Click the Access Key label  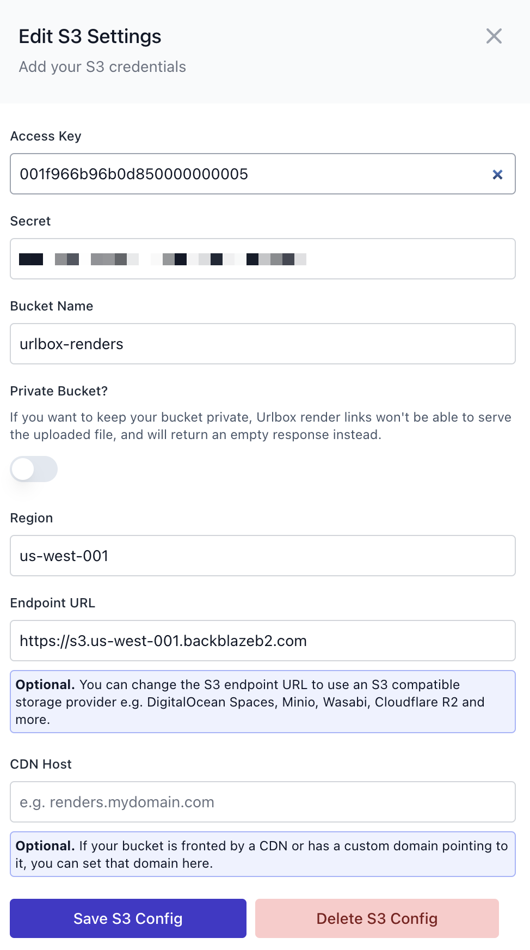point(46,136)
